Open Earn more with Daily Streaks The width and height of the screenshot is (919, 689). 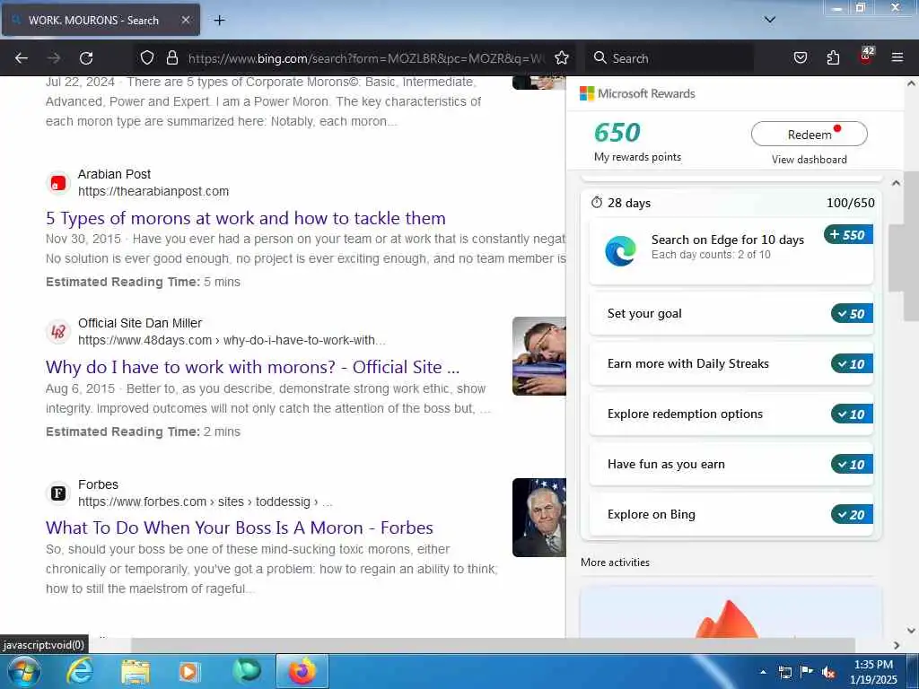(x=731, y=364)
